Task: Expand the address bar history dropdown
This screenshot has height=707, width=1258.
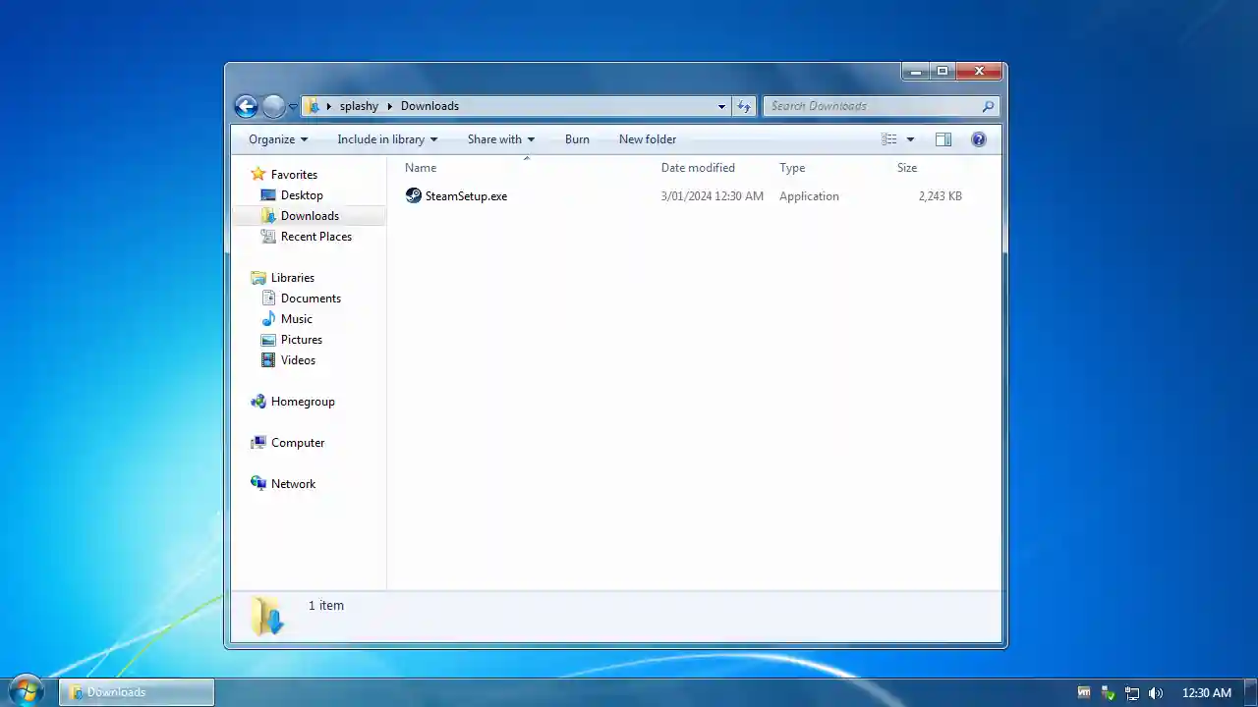Action: coord(721,106)
